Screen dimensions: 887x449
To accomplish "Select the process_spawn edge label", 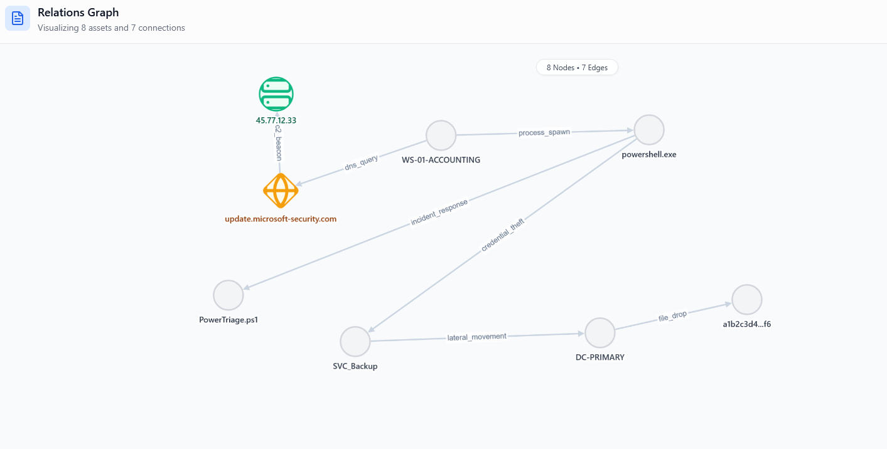I will 544,133.
